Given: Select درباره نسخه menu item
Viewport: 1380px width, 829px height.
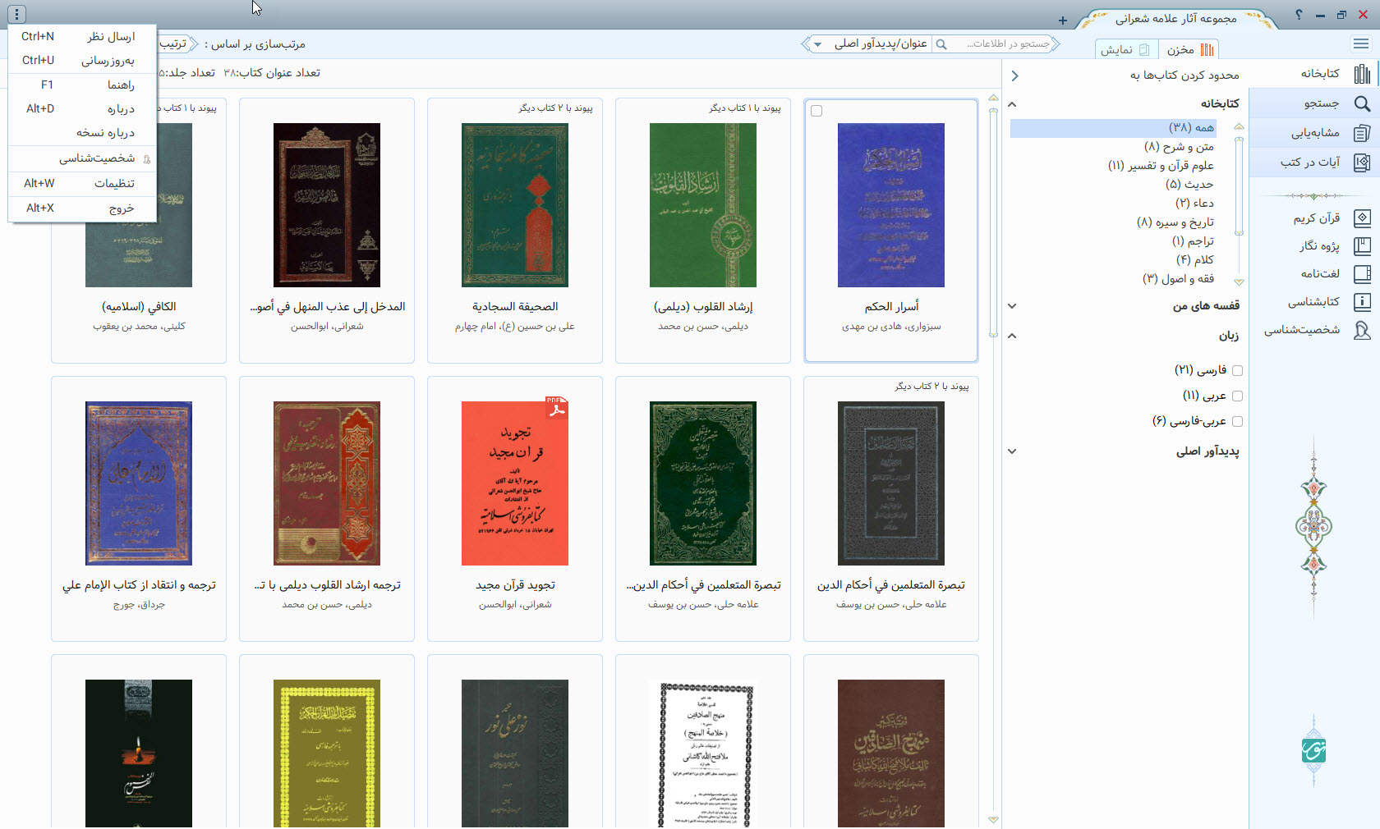Looking at the screenshot, I should click(x=82, y=132).
